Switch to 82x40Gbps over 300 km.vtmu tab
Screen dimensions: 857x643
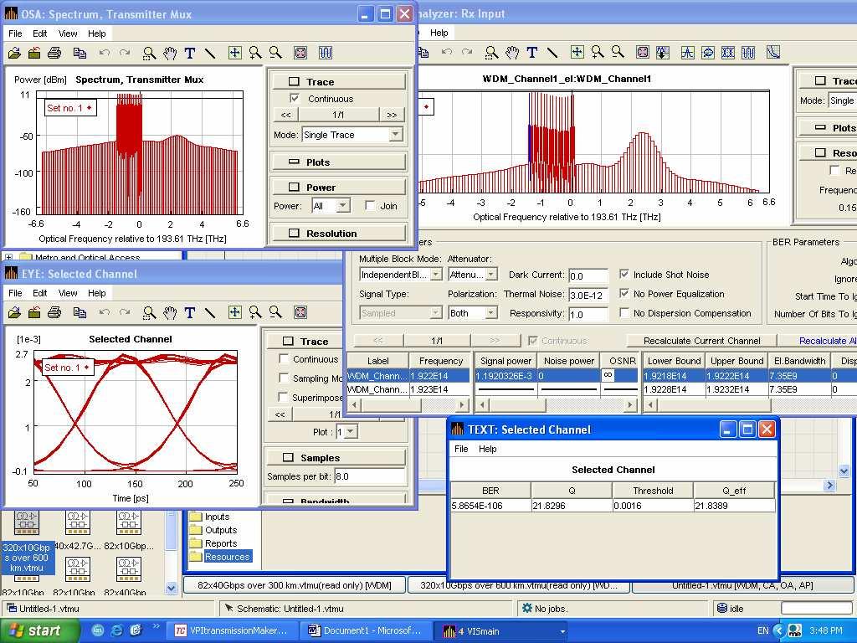click(x=295, y=585)
